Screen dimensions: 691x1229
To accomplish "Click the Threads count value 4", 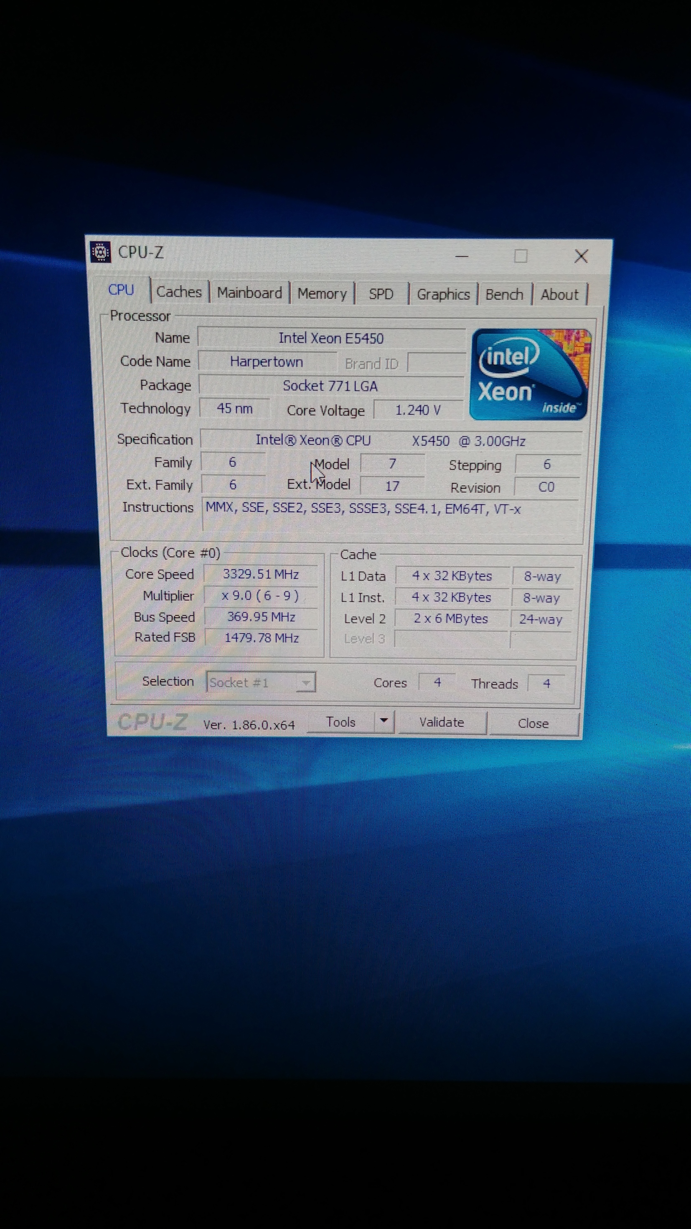I will tap(547, 684).
